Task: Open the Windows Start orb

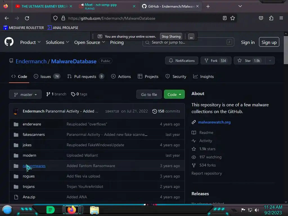Action: (7, 210)
